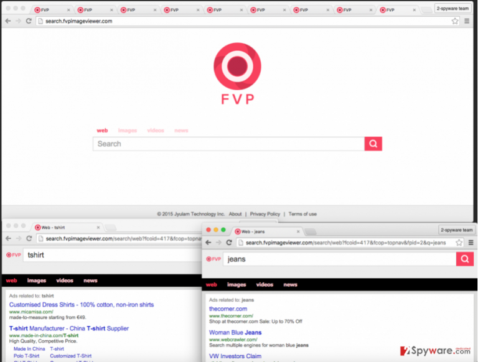Click the jeans search query field
This screenshot has width=478, height=362.
340,259
